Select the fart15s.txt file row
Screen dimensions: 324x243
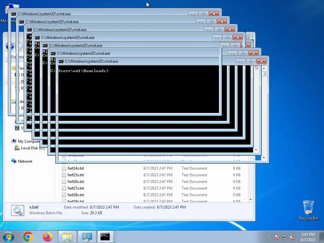click(x=152, y=175)
